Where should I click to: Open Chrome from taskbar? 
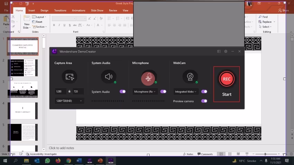point(68,161)
